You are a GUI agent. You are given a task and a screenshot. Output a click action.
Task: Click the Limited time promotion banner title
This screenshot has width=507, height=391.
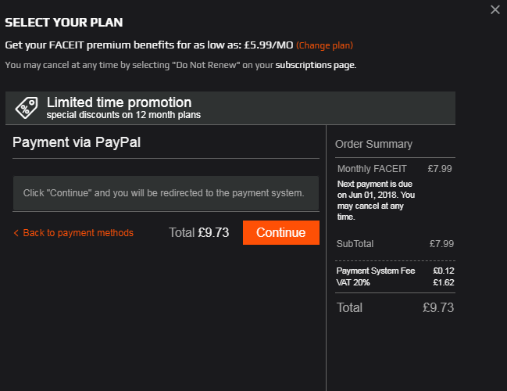coord(119,102)
